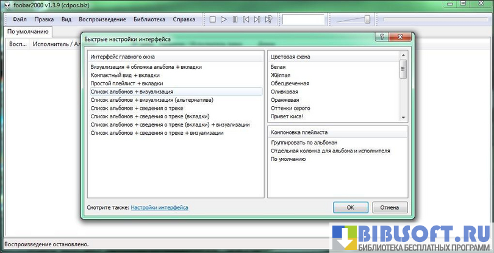Click the Отмена button

pos(389,207)
